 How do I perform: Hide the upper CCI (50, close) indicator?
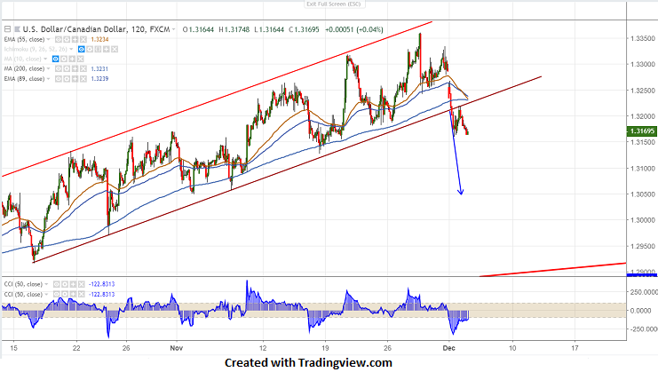(x=57, y=284)
